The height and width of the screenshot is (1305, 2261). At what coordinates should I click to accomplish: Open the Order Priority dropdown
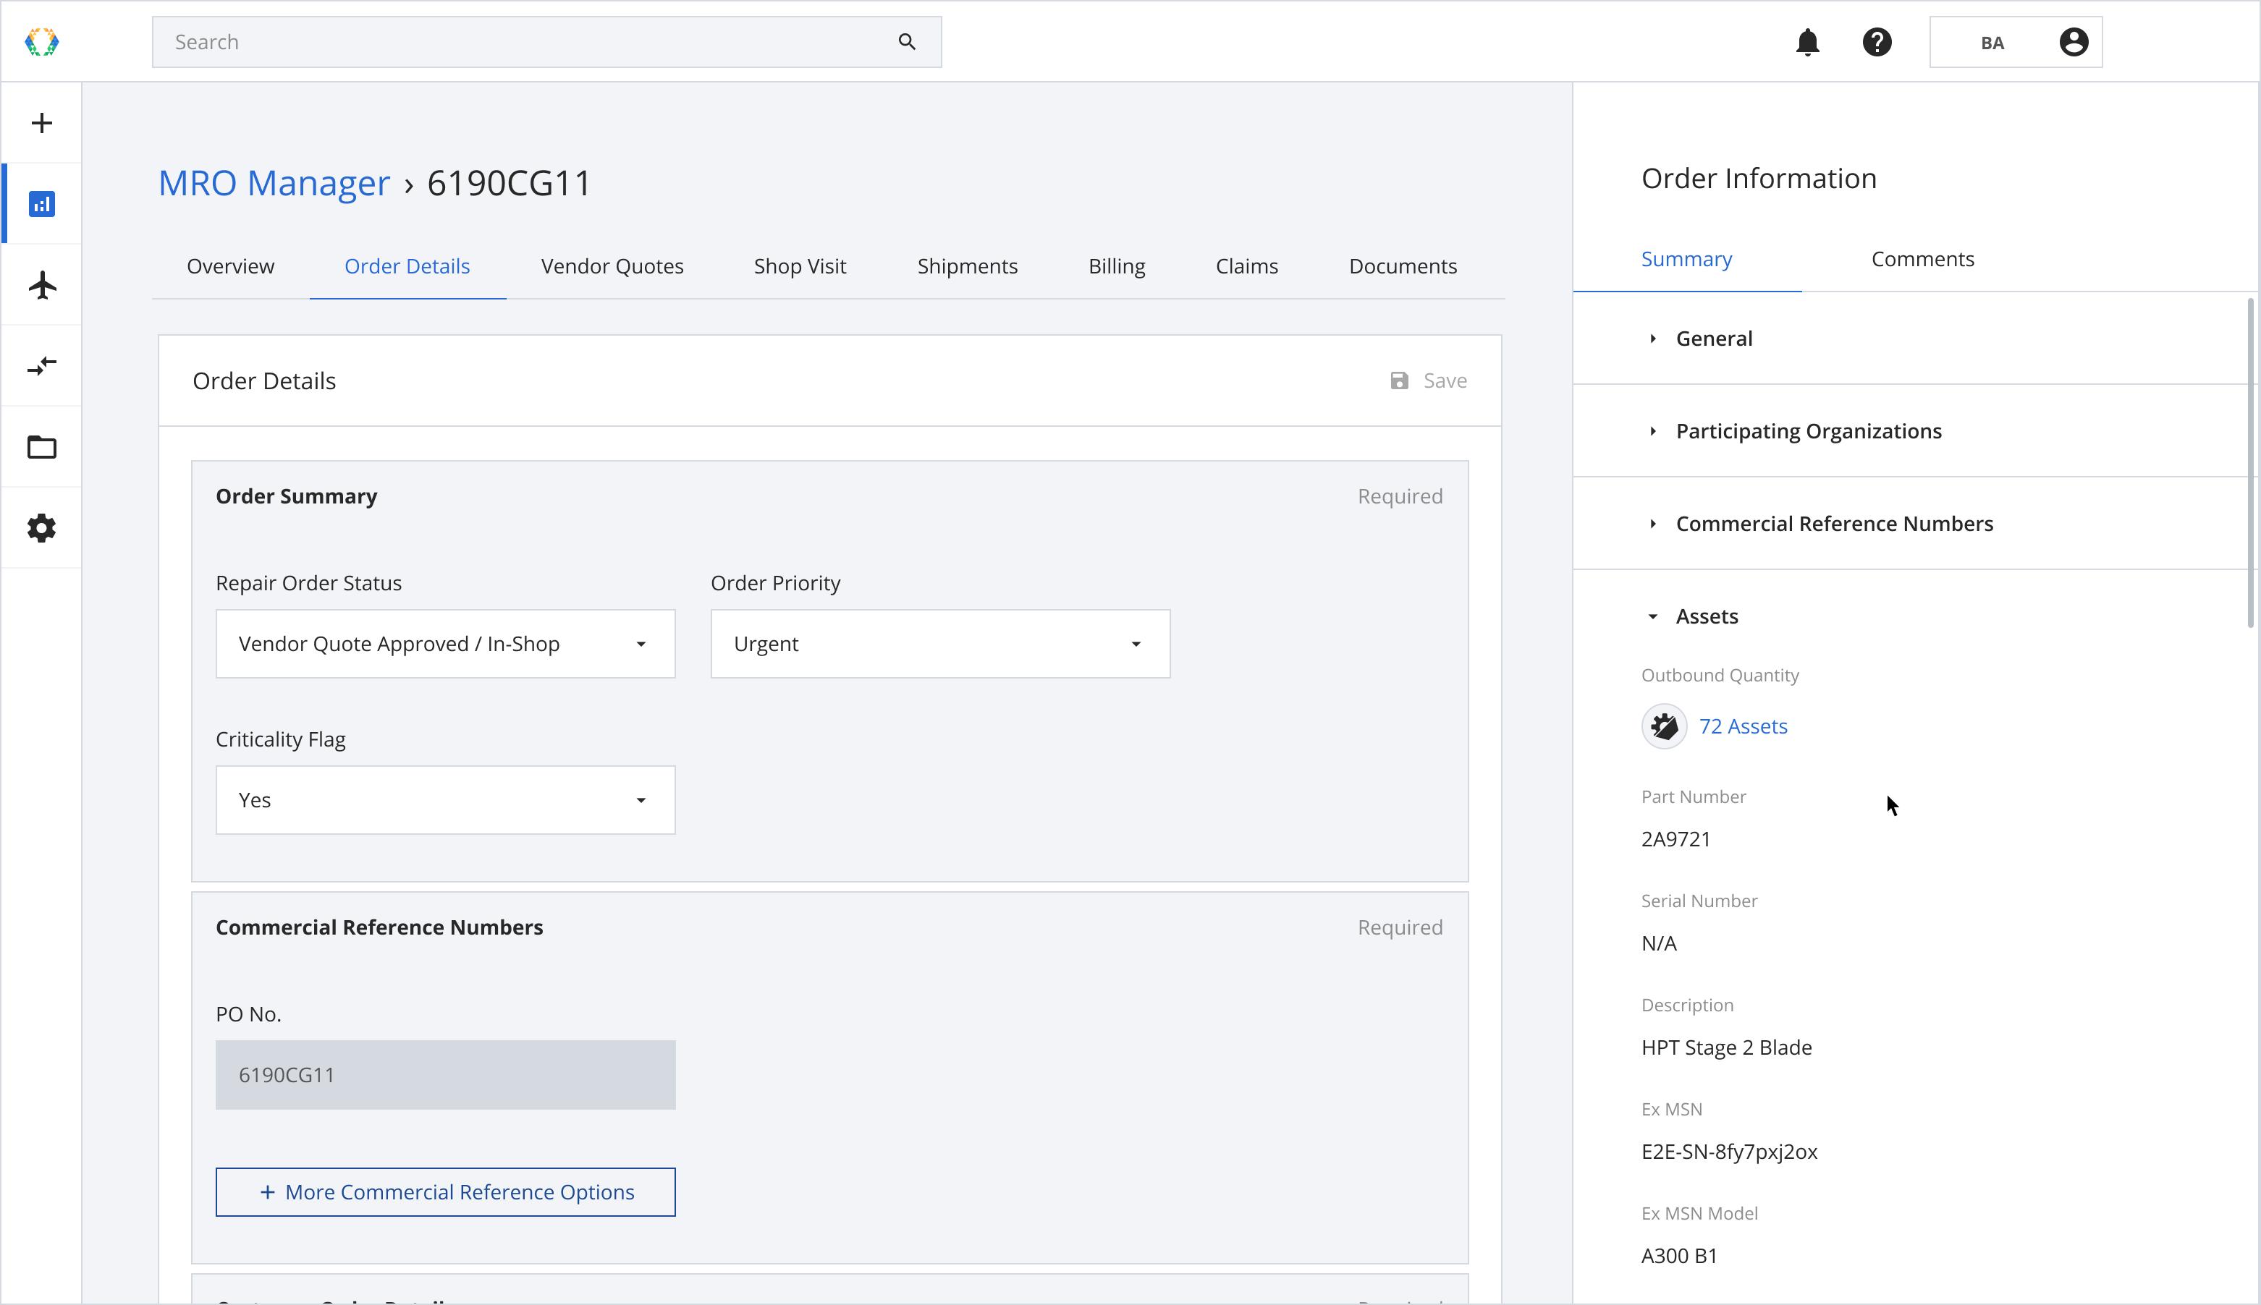[939, 644]
